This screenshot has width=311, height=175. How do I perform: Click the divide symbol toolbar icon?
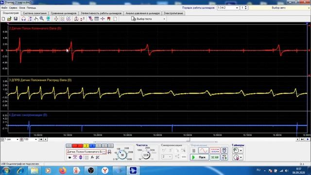(103, 19)
